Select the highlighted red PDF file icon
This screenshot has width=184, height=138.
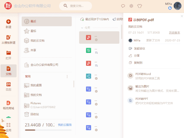pyautogui.click(x=89, y=38)
